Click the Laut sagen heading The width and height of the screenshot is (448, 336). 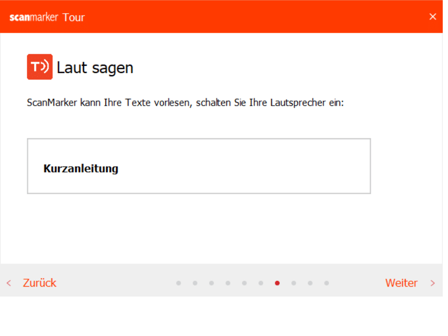[95, 67]
